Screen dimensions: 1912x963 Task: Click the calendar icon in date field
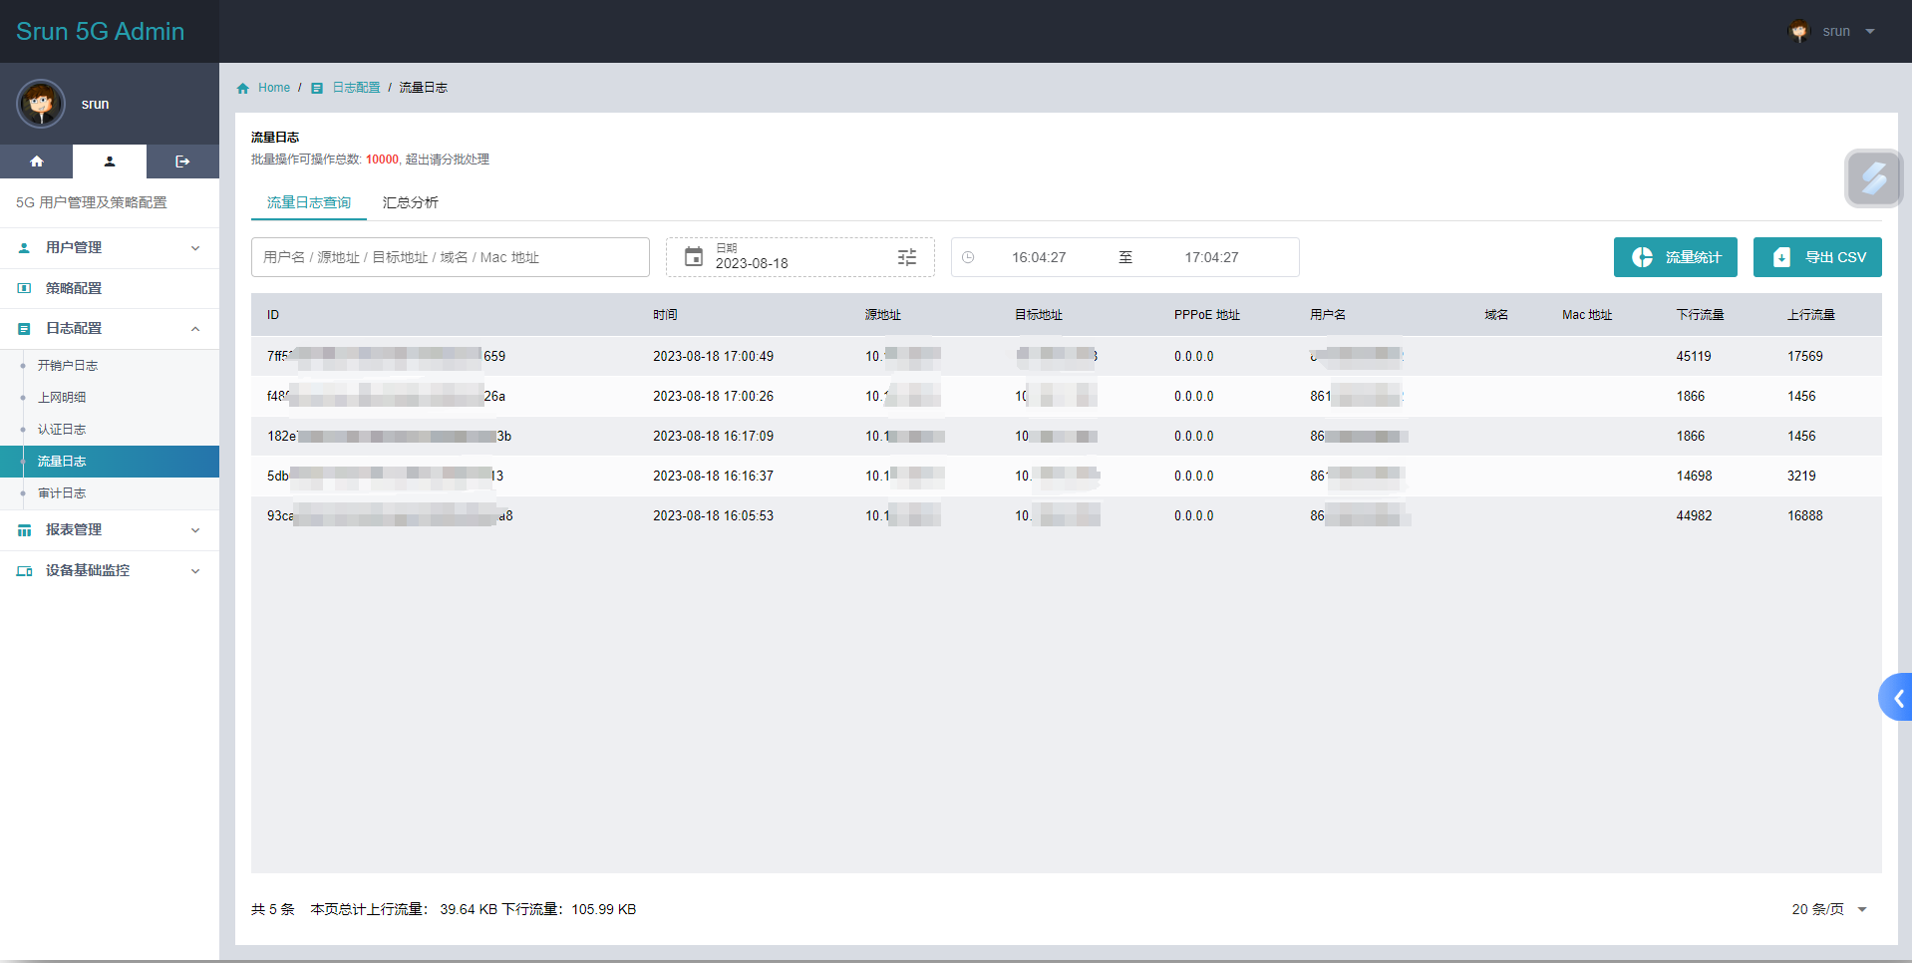(694, 257)
